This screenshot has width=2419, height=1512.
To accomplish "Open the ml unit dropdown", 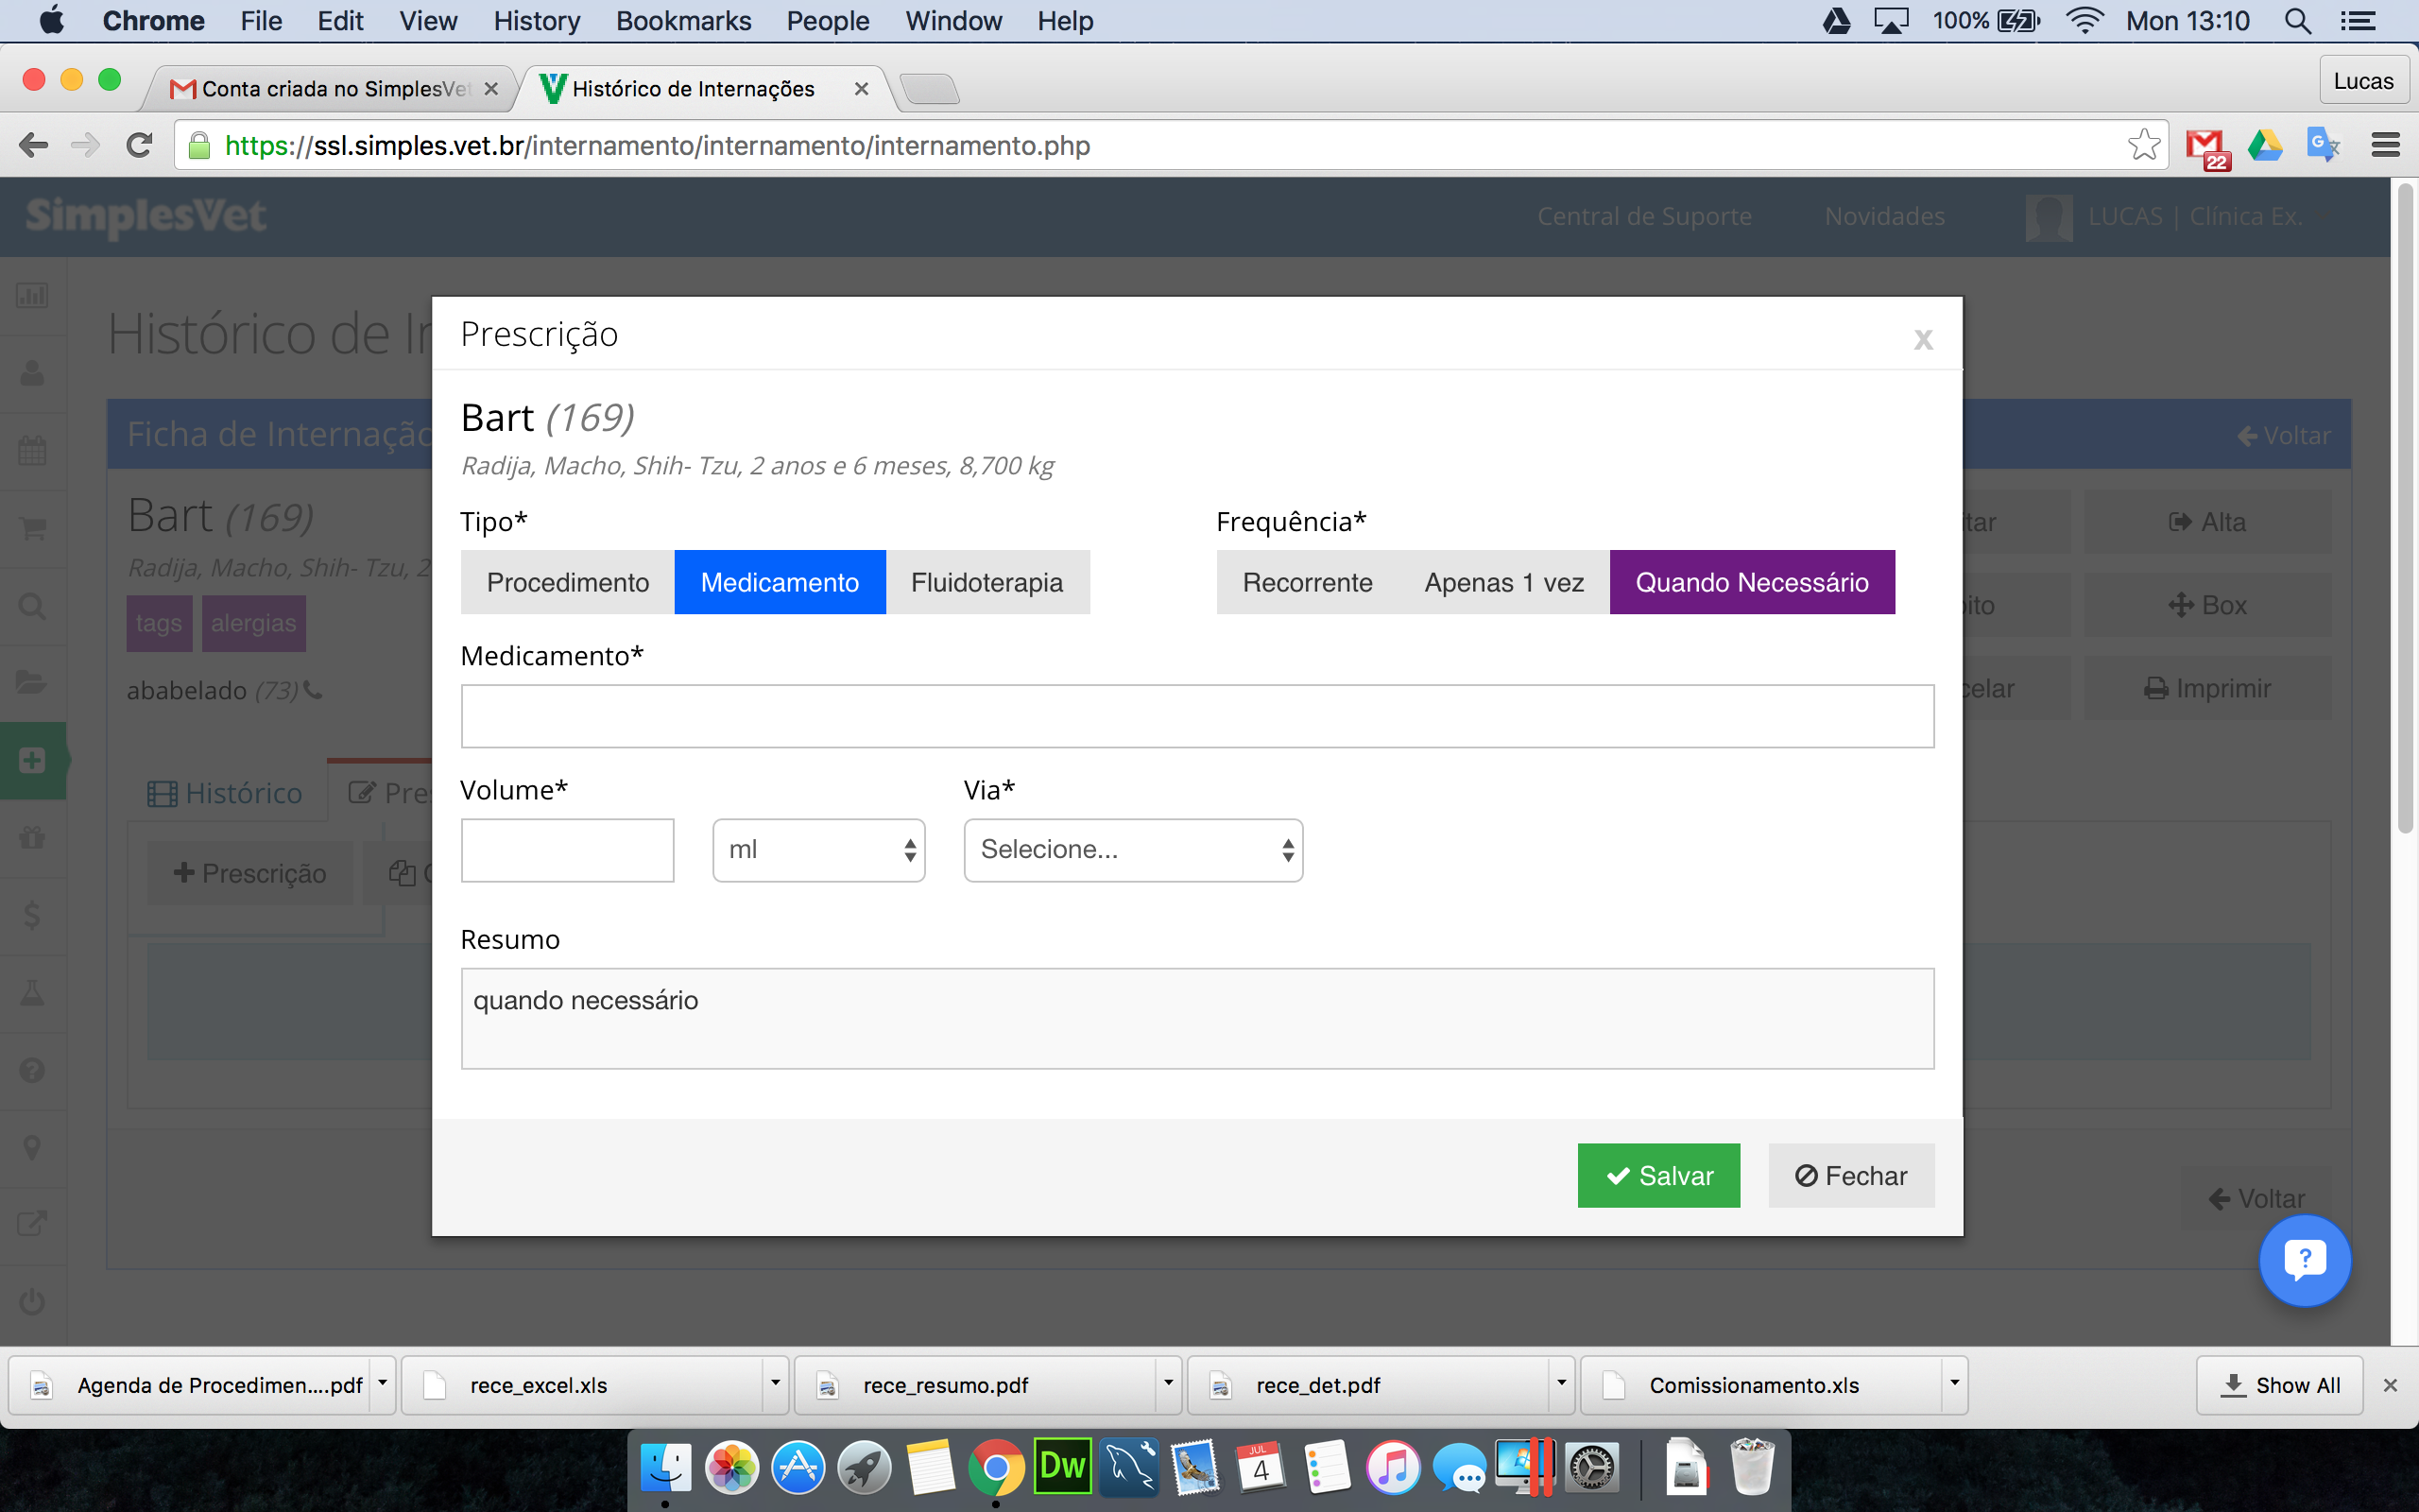I will click(818, 850).
